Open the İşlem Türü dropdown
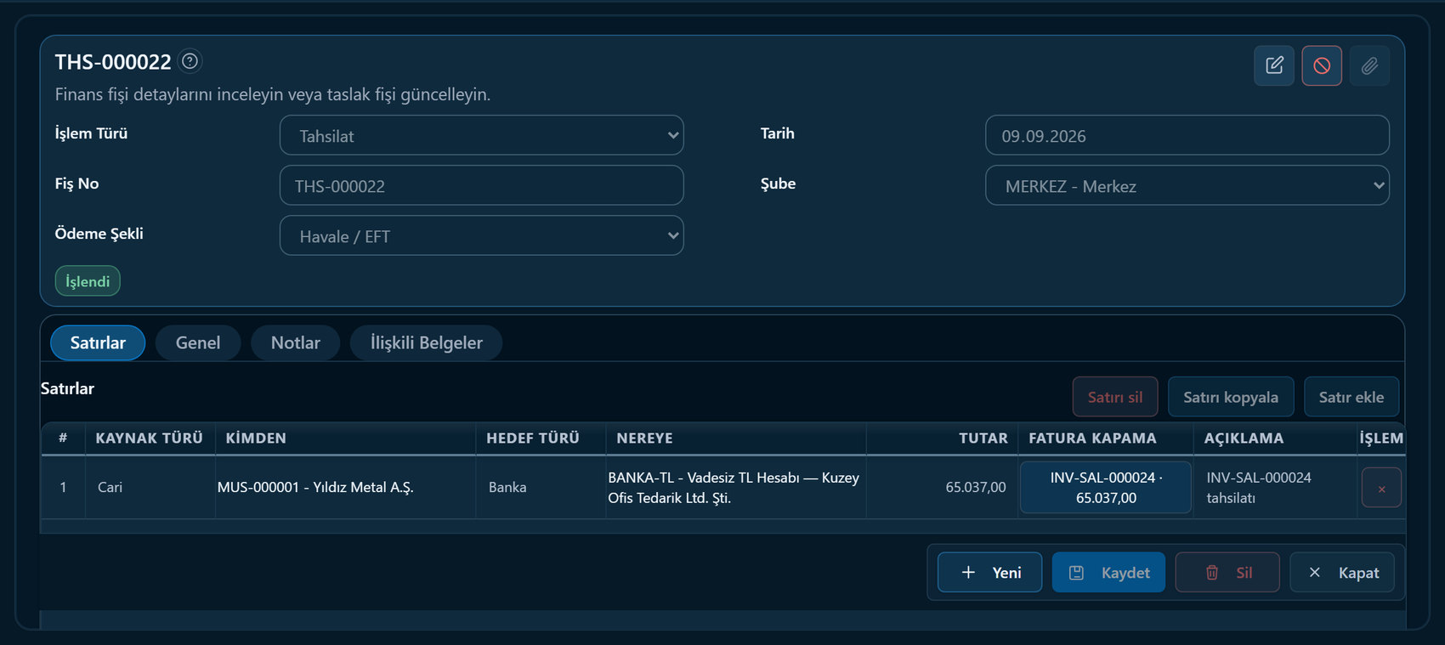Screen dimensions: 1445x645 (x=481, y=135)
